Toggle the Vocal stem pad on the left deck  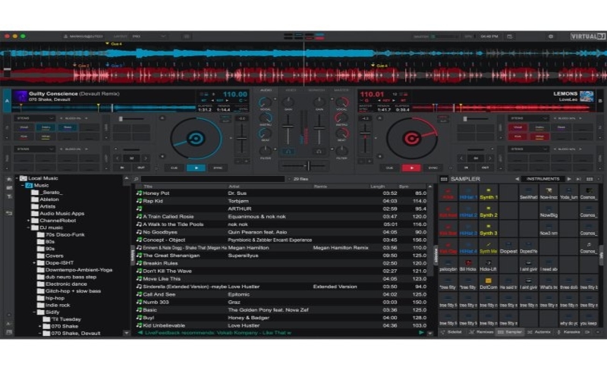click(x=24, y=127)
